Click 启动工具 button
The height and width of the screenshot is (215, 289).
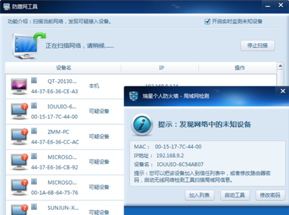[x=235, y=195]
